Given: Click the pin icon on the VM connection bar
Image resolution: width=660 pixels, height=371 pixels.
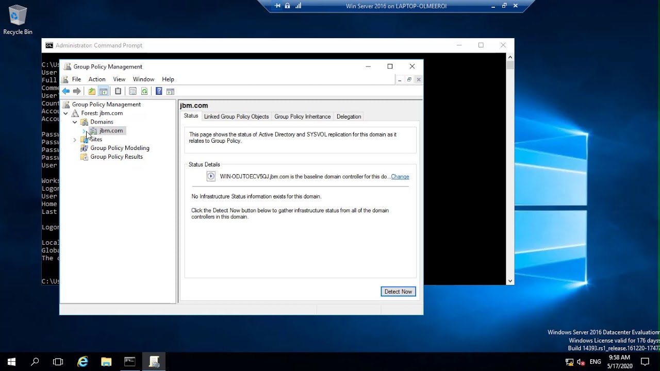Looking at the screenshot, I should (277, 6).
